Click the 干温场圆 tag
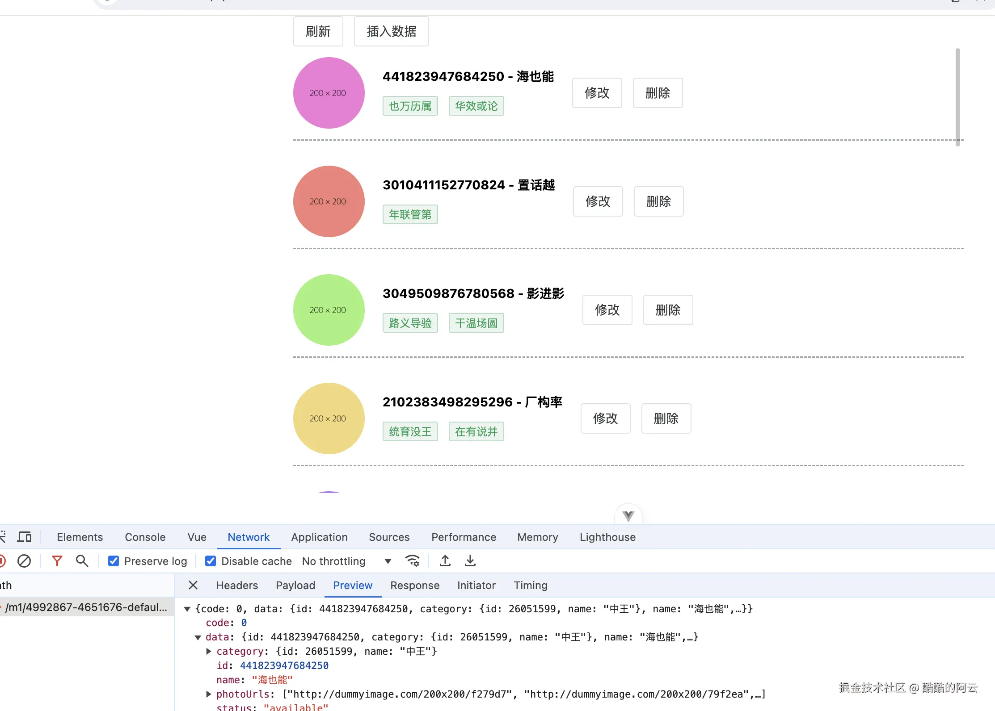 pyautogui.click(x=476, y=323)
